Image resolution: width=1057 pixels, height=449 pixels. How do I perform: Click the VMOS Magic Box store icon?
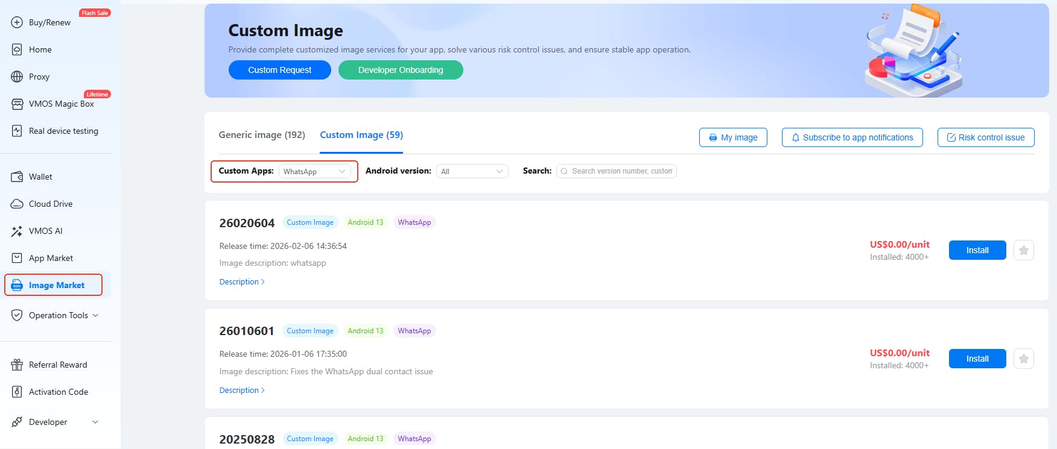pos(17,104)
